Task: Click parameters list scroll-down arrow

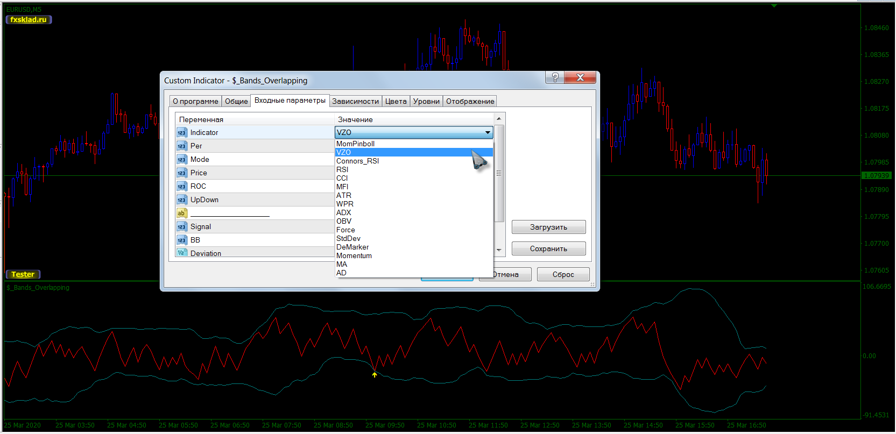Action: coord(499,250)
